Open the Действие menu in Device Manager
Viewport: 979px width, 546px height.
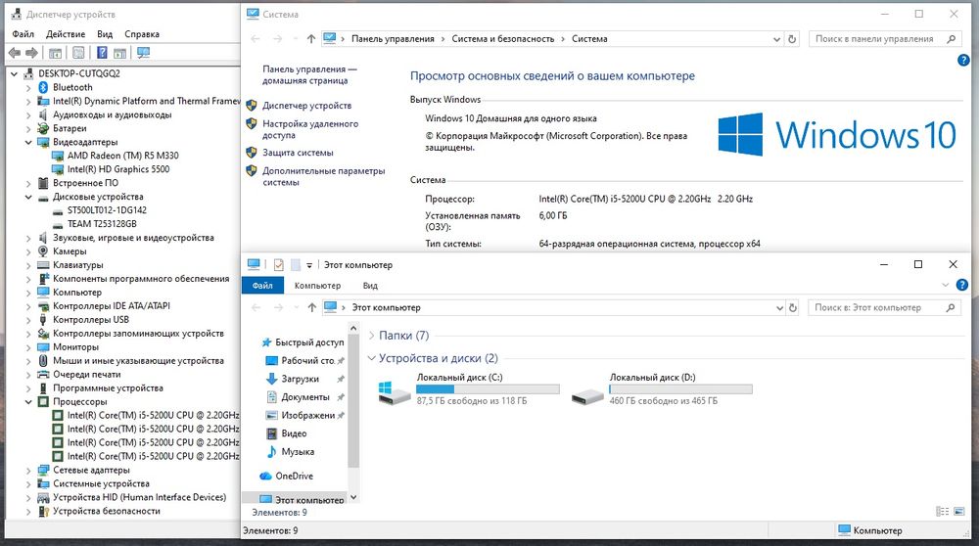(66, 33)
